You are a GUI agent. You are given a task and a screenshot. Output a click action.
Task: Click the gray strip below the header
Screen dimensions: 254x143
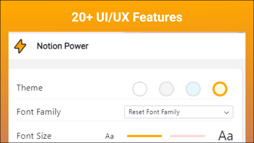[127, 64]
